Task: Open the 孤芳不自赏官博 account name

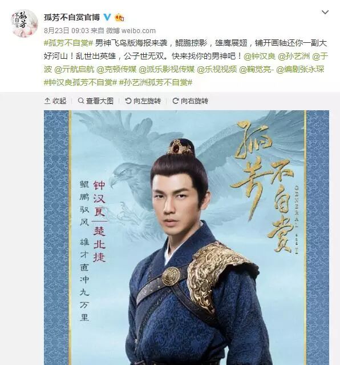Action: (x=72, y=17)
